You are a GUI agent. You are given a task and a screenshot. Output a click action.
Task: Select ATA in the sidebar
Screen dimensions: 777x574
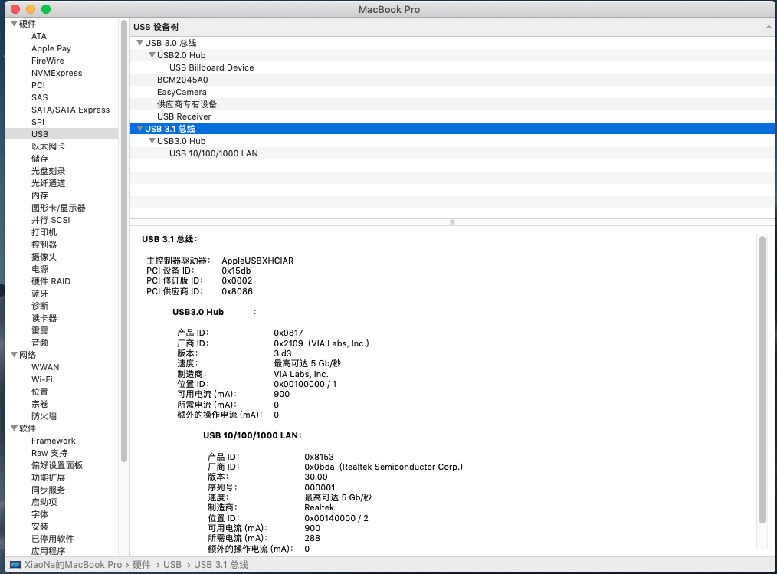pyautogui.click(x=38, y=36)
